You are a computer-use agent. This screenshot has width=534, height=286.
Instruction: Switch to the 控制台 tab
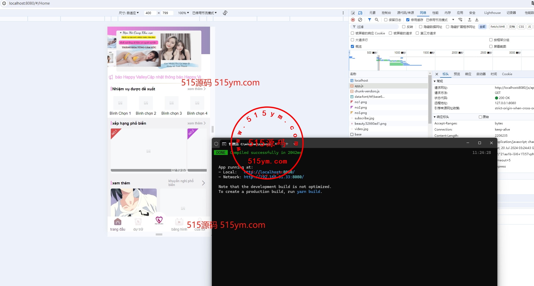[386, 13]
